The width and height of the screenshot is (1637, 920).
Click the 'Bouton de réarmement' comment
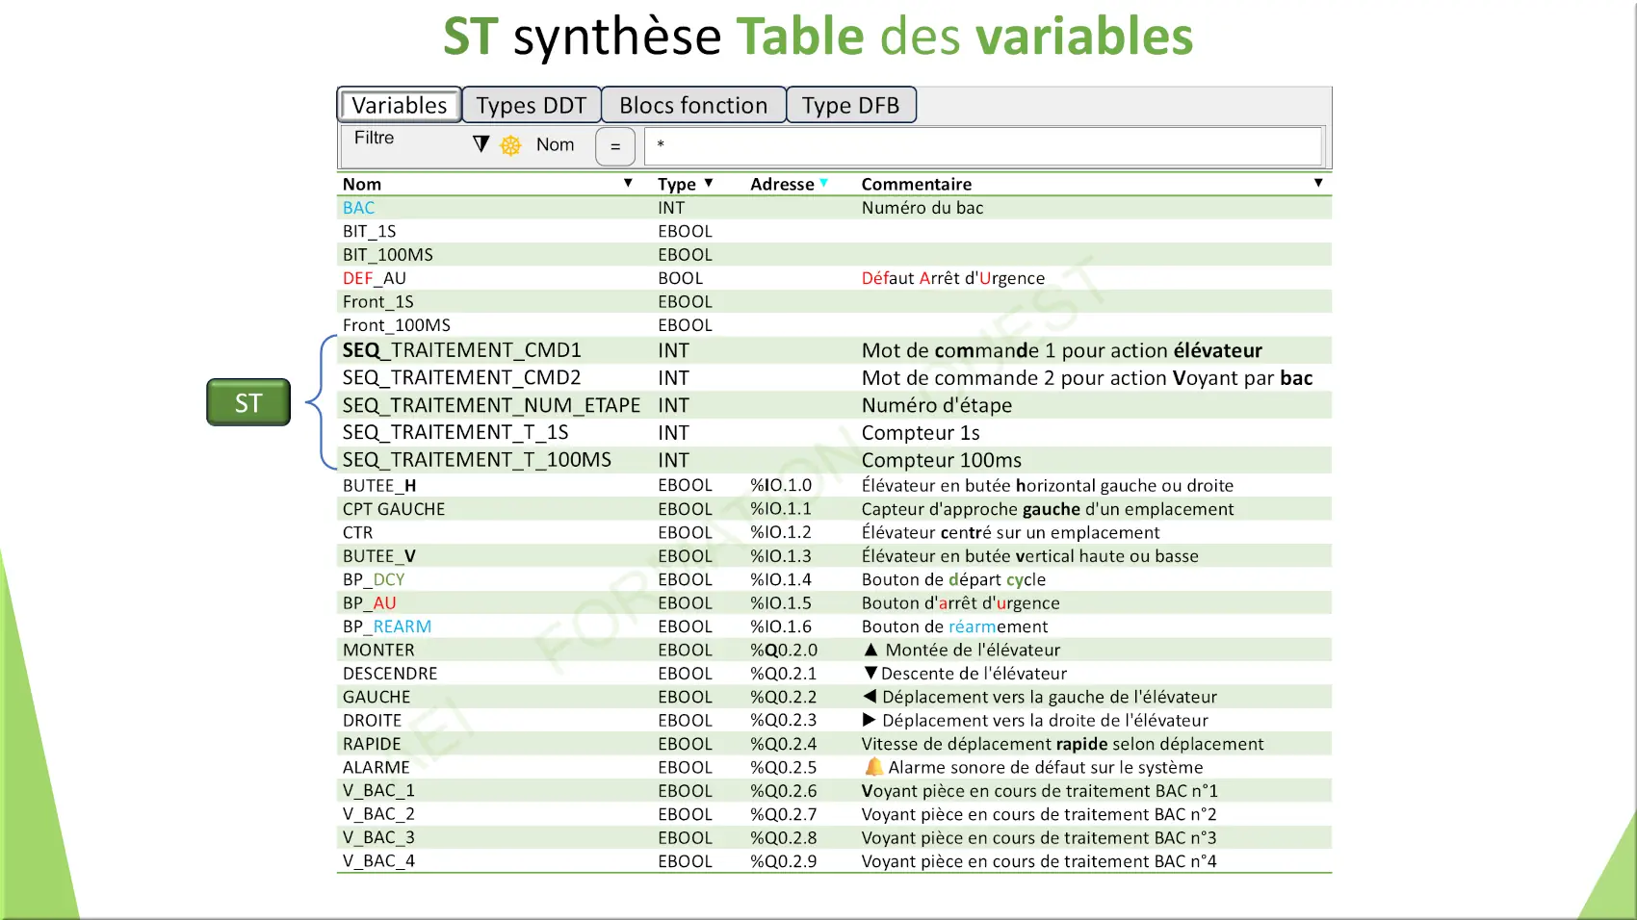tap(954, 626)
